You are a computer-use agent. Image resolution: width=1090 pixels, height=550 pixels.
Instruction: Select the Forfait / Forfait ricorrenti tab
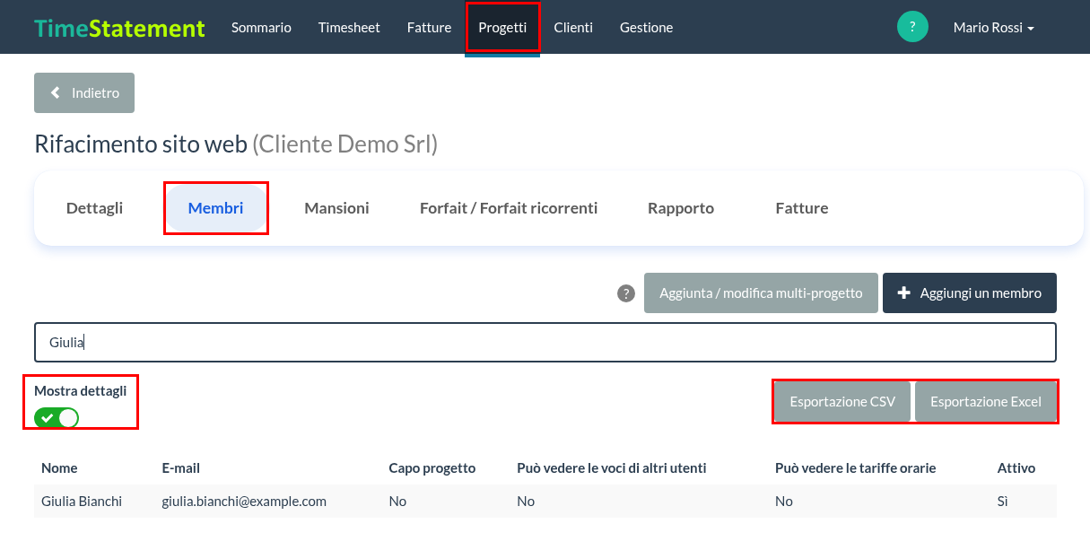click(509, 208)
